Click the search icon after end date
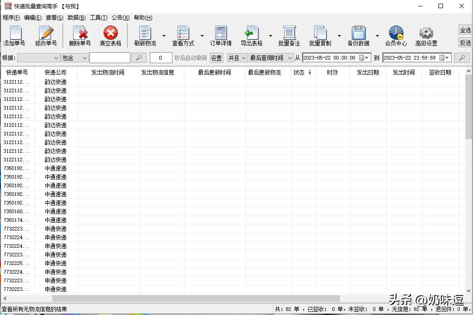 pyautogui.click(x=462, y=58)
